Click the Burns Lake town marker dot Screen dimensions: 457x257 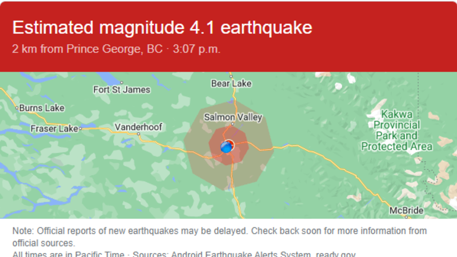coord(17,108)
